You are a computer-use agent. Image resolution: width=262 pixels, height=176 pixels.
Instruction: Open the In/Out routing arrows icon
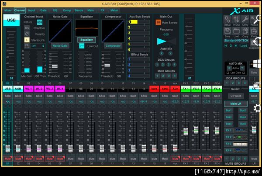coord(236,19)
